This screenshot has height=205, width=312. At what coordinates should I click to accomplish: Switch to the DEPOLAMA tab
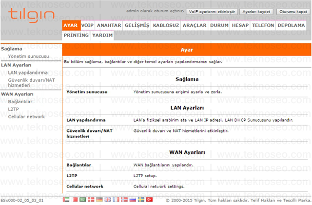coord(291,25)
